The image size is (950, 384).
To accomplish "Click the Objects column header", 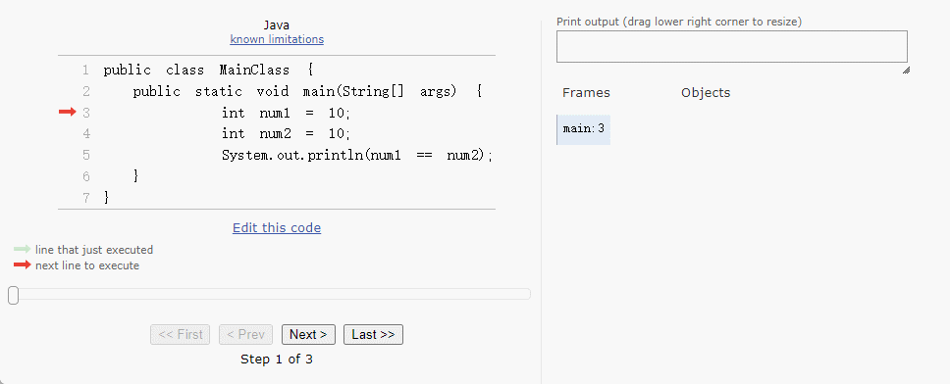I will tap(706, 92).
